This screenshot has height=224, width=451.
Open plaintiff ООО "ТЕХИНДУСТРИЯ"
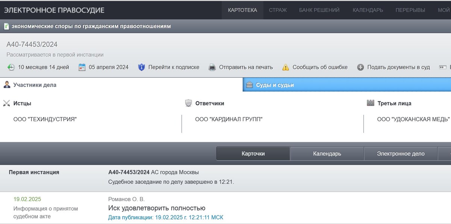point(45,119)
